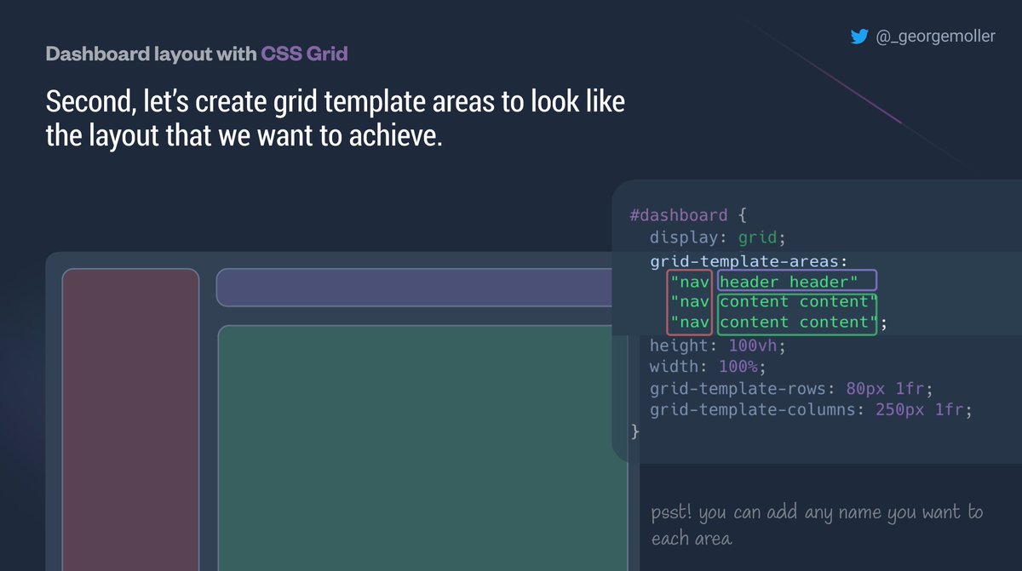Click the "psst! you can add any name" note

point(817,525)
